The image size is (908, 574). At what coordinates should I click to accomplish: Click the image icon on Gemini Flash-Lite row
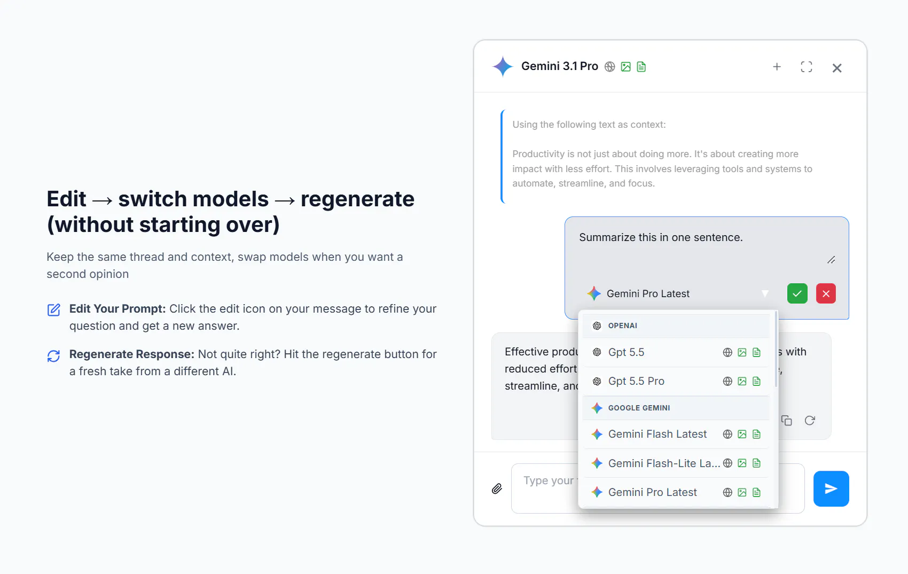tap(742, 463)
